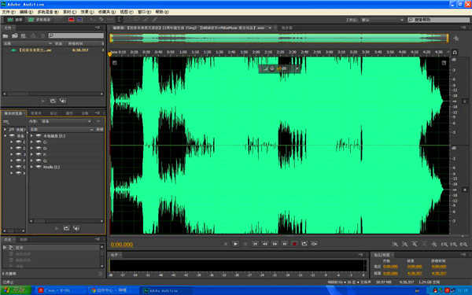Click the zoom out full icon at far right
This screenshot has height=295, width=472.
tap(463, 244)
